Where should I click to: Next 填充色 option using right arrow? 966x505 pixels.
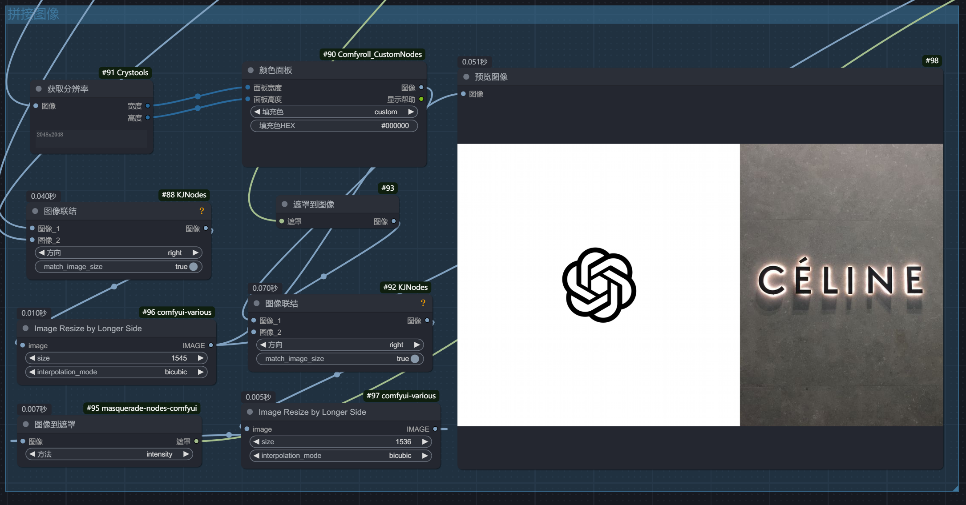411,112
